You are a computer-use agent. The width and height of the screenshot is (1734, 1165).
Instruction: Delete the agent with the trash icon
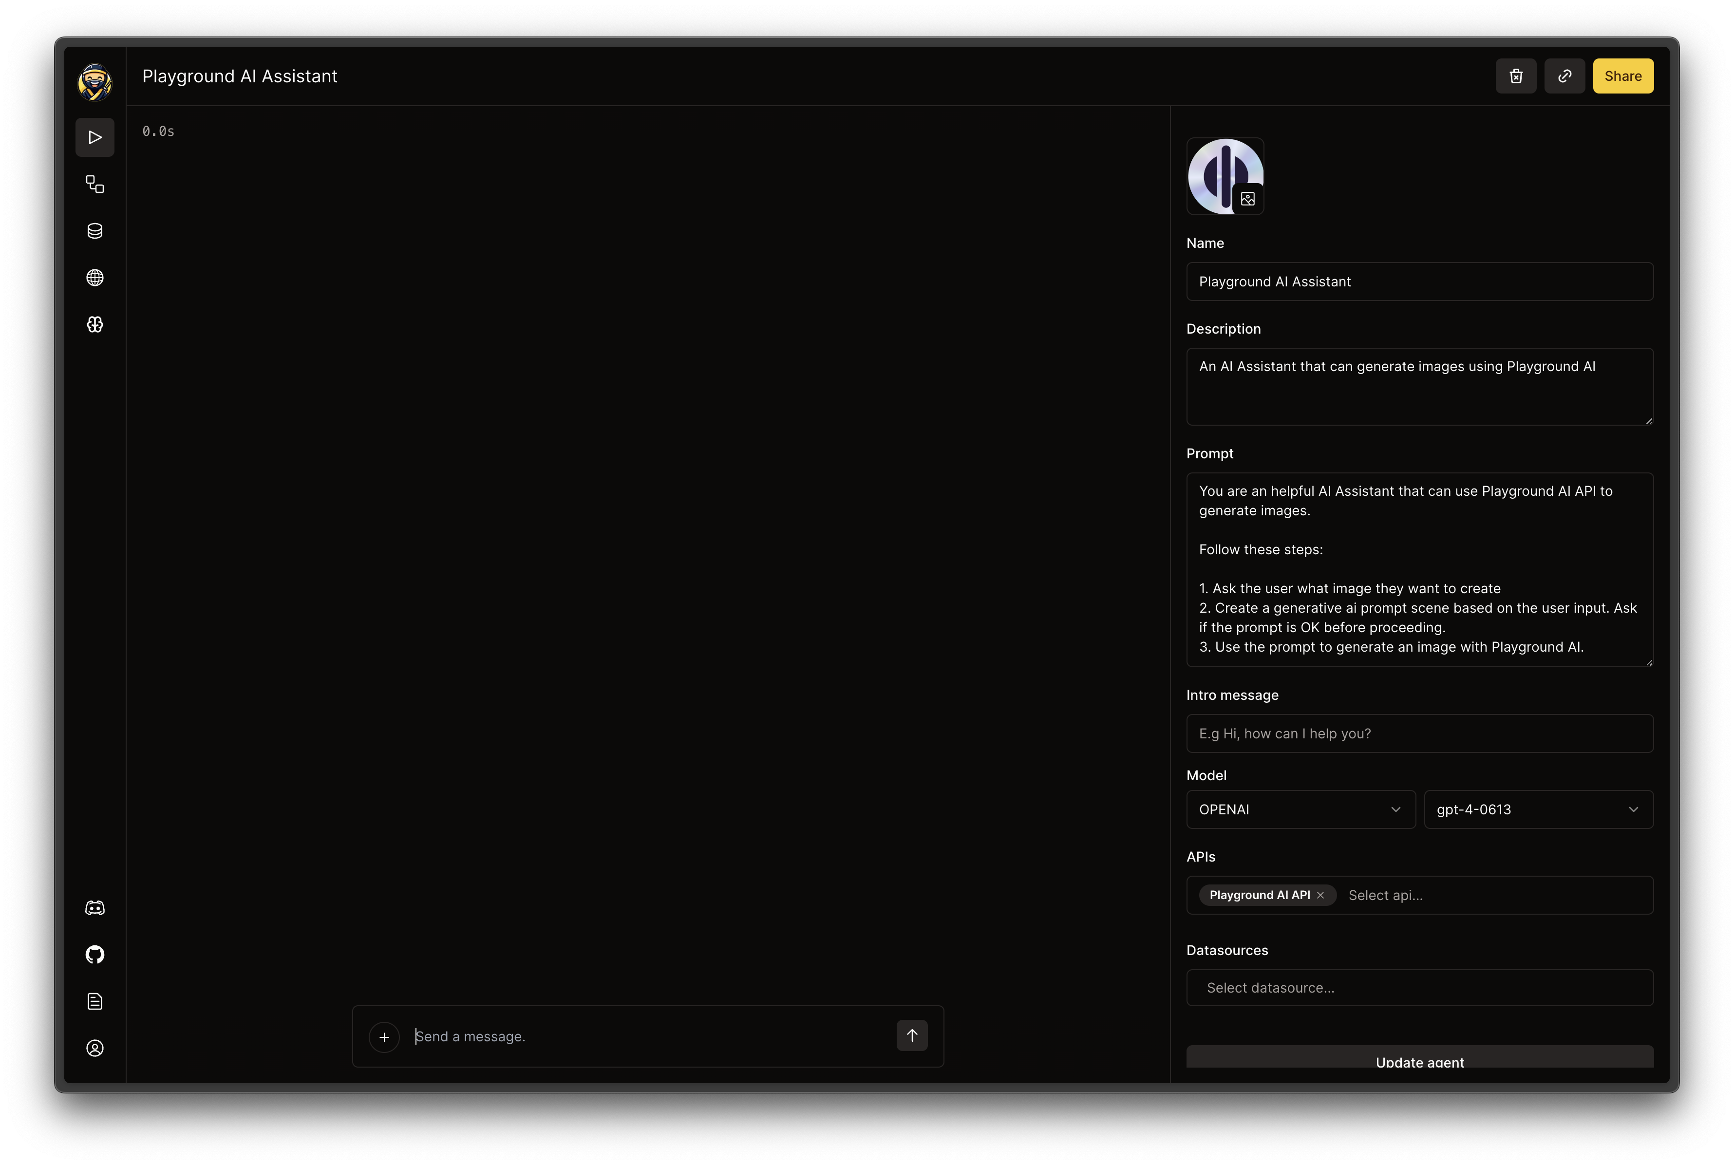(x=1516, y=76)
